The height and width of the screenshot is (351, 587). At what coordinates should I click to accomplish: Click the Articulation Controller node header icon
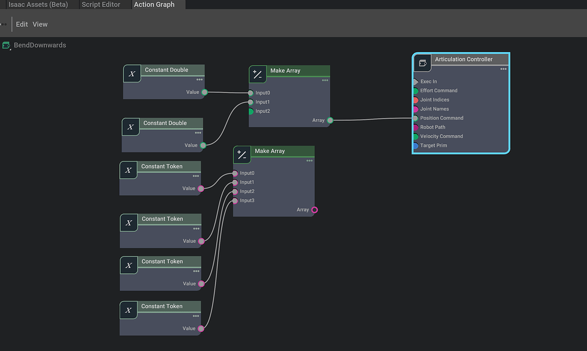[x=422, y=63]
